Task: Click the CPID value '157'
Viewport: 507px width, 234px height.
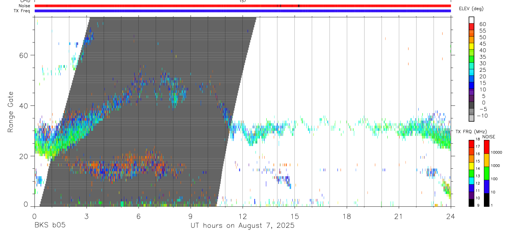Action: (243, 1)
